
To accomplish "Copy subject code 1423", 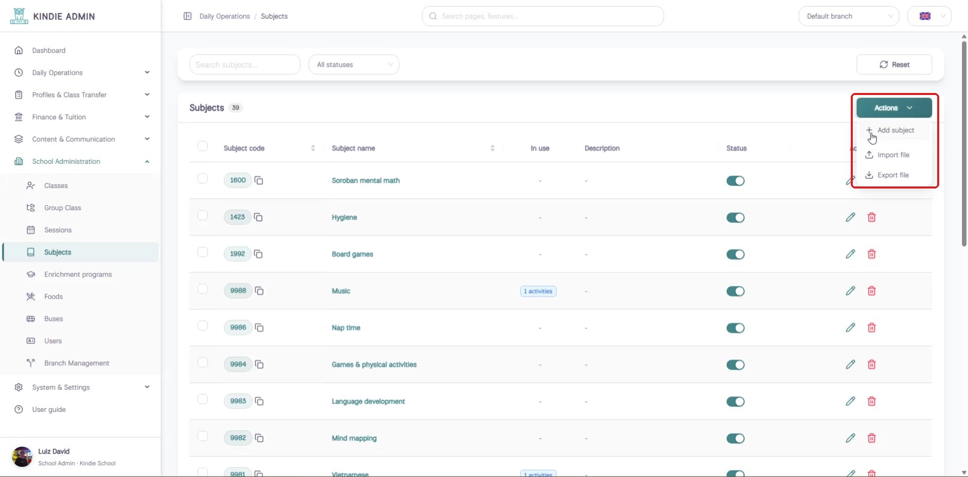I will (258, 217).
